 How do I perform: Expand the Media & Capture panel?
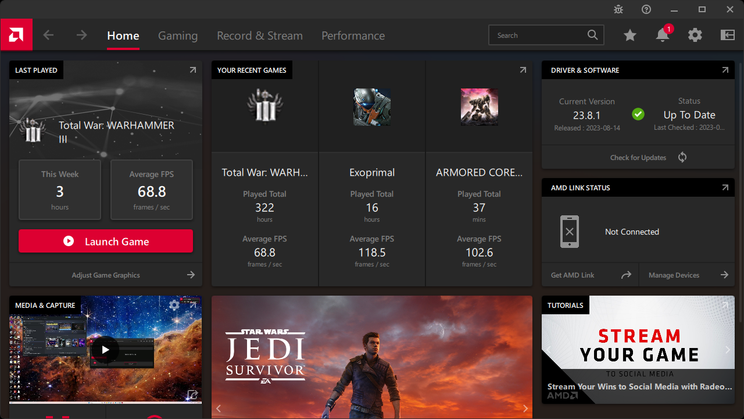click(193, 305)
